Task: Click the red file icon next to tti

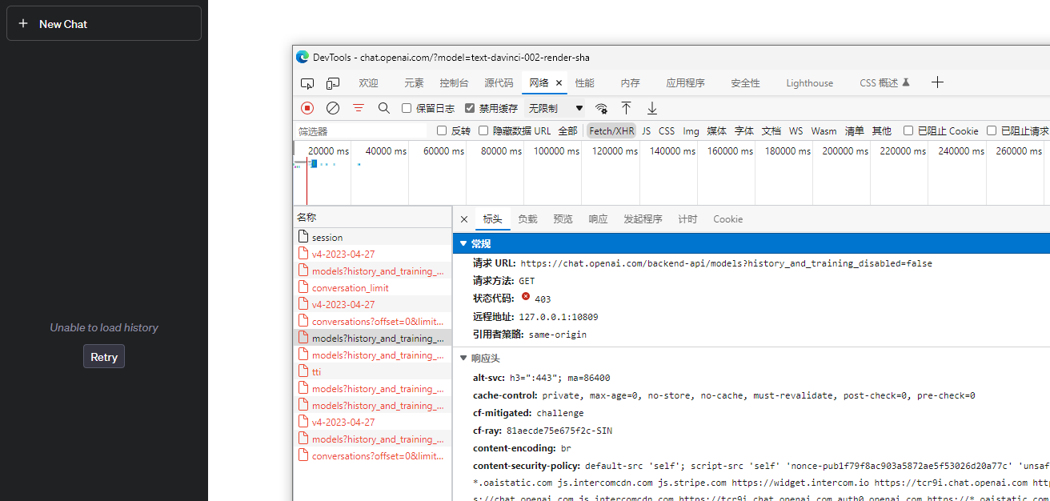Action: pos(303,371)
